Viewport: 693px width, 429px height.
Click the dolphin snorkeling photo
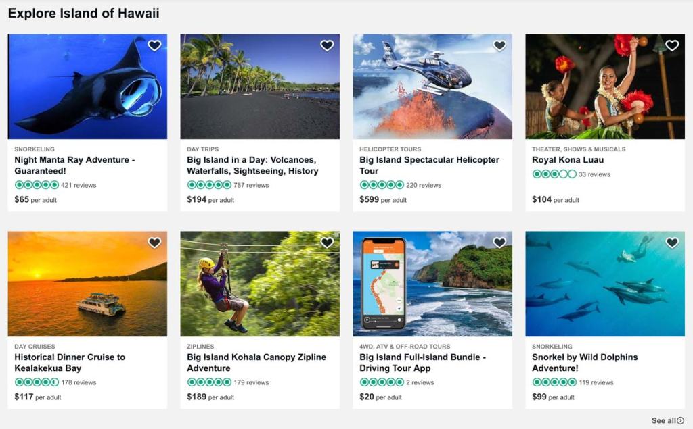click(x=605, y=284)
